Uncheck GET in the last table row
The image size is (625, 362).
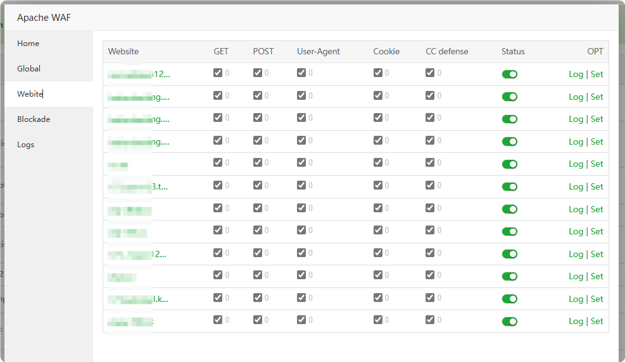click(x=218, y=320)
